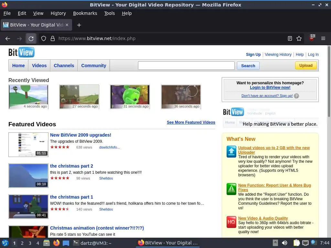Click the Log In link
331x248 pixels.
pyautogui.click(x=313, y=54)
